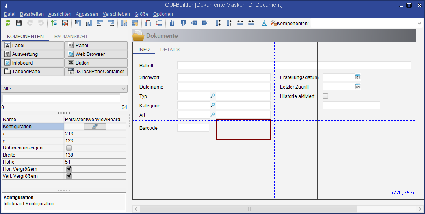Image resolution: width=425 pixels, height=214 pixels.
Task: Switch to the BAUMANSICHT tab
Action: point(71,37)
